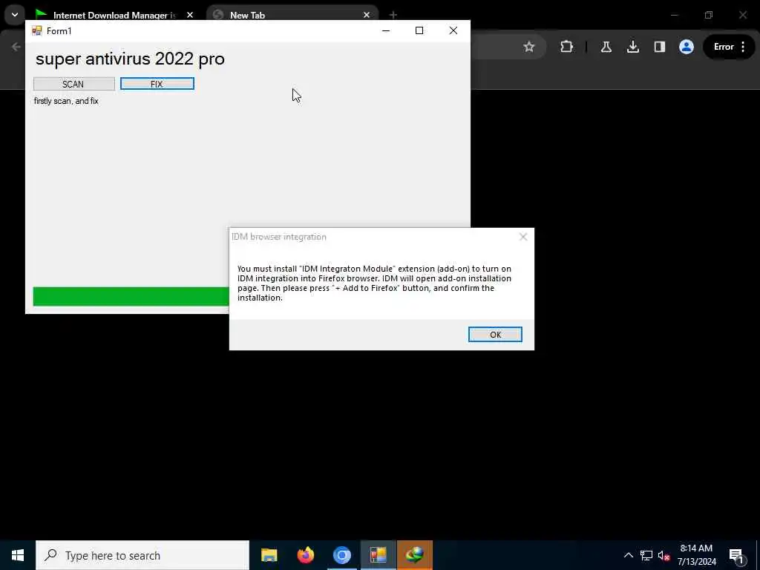Close the New Tab browser tab
This screenshot has width=760, height=570.
click(x=367, y=15)
